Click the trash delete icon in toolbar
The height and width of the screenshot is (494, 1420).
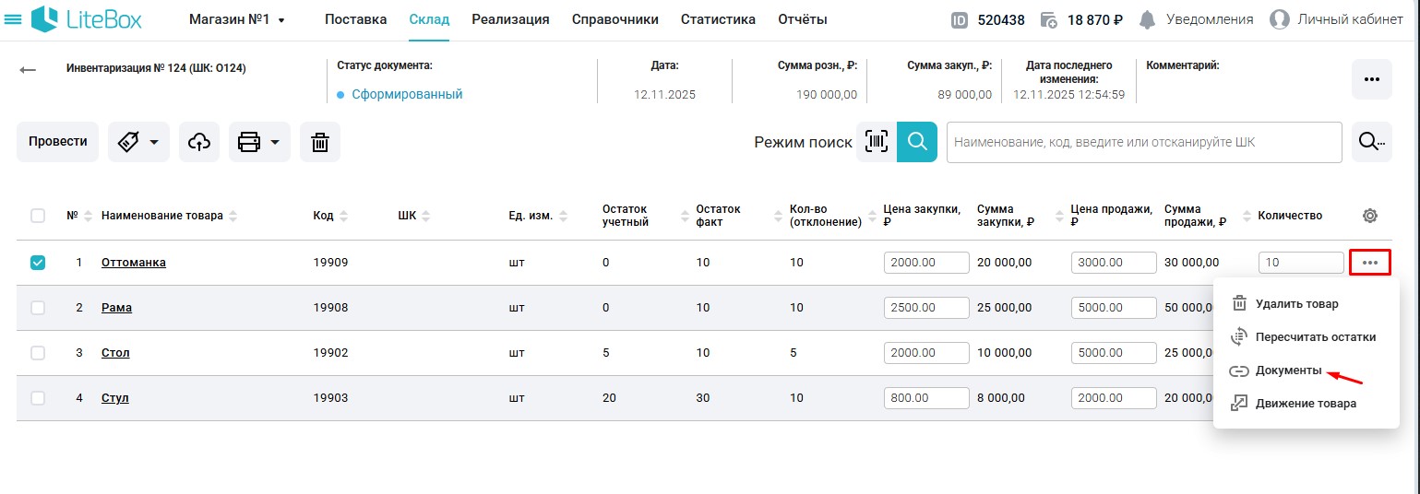[x=319, y=142]
